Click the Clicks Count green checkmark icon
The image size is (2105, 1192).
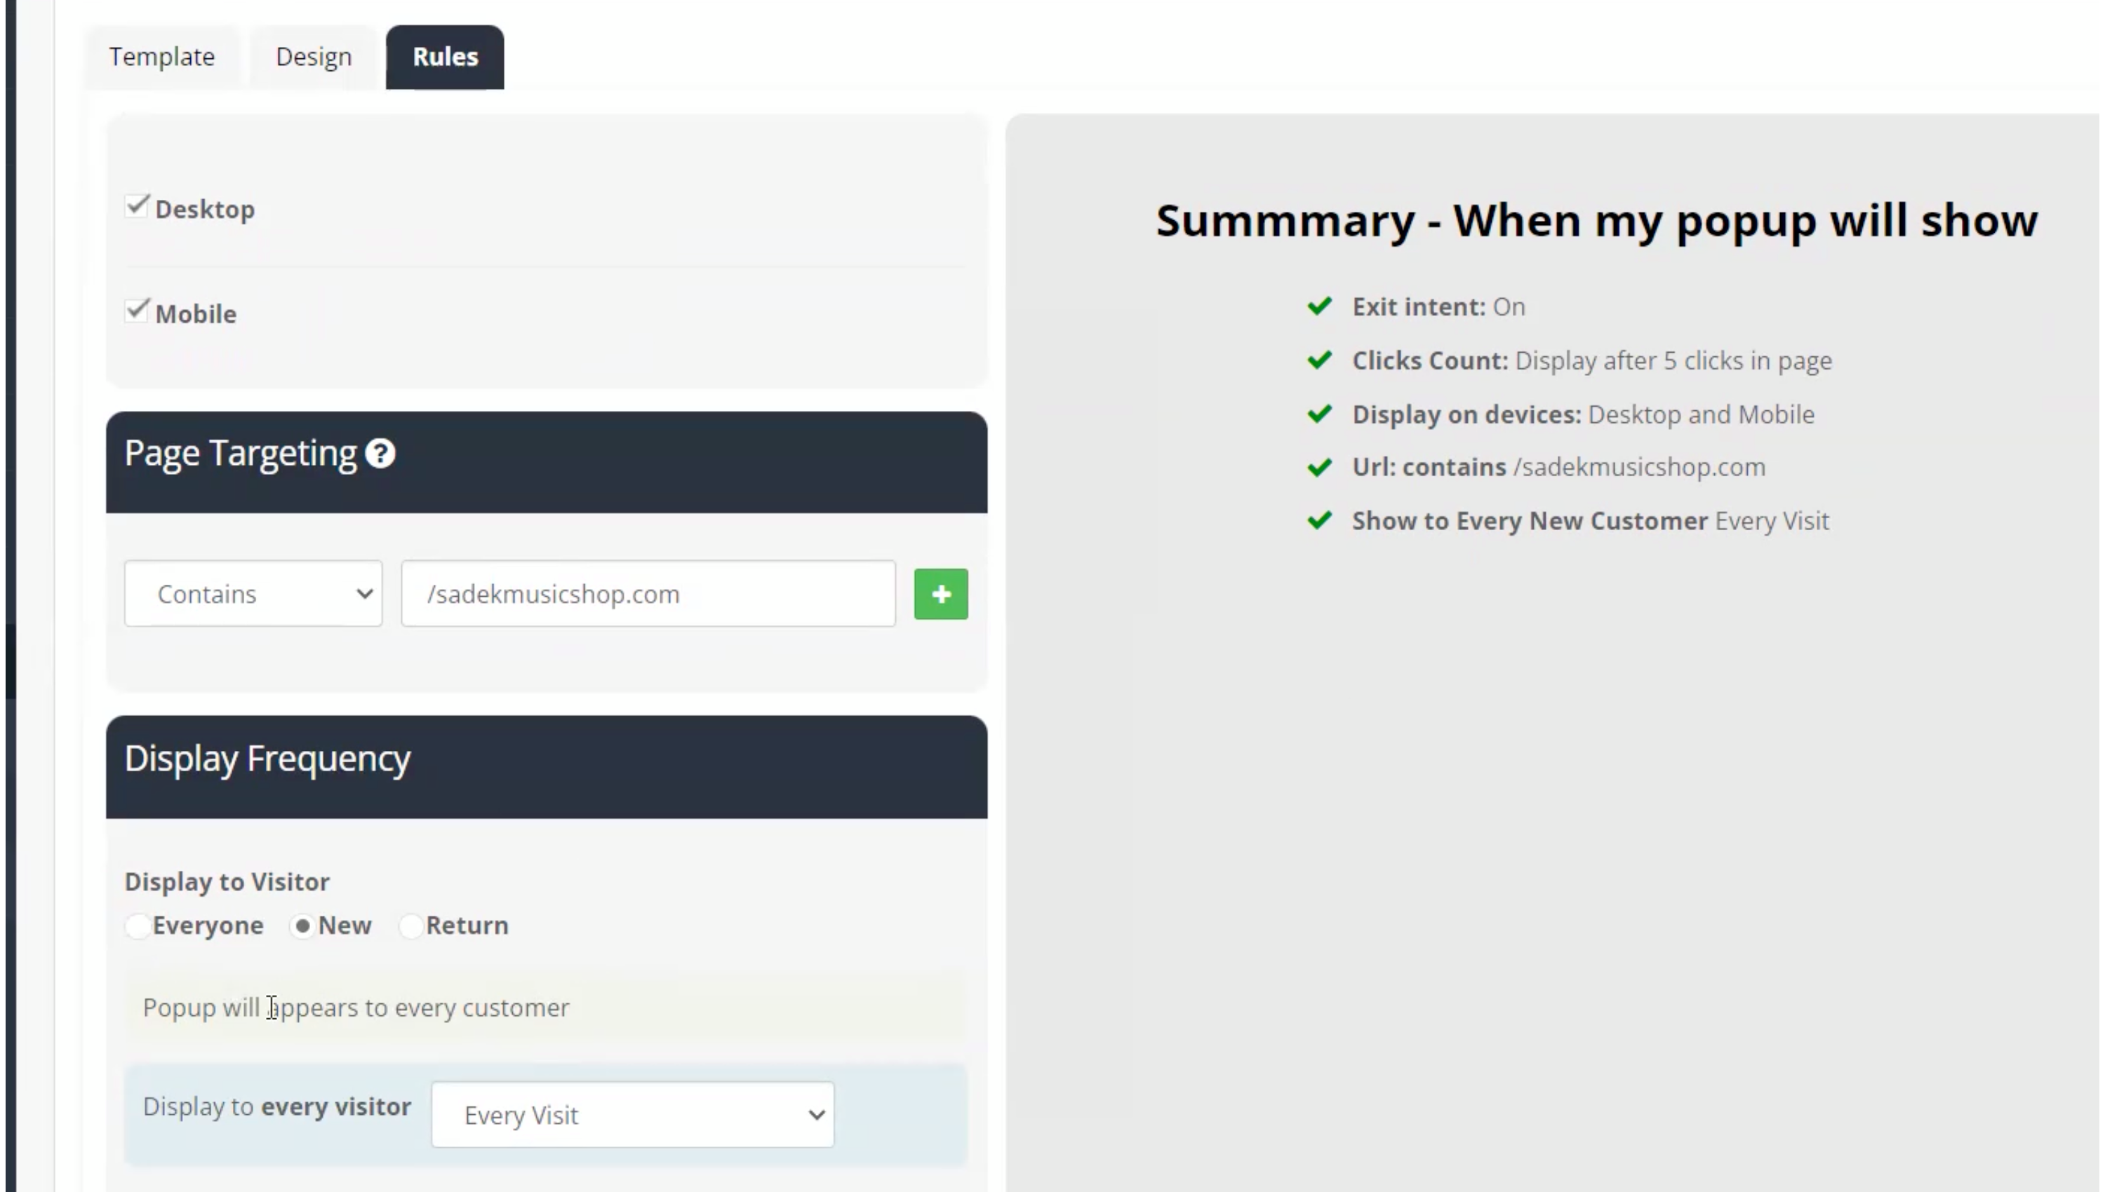pos(1321,360)
